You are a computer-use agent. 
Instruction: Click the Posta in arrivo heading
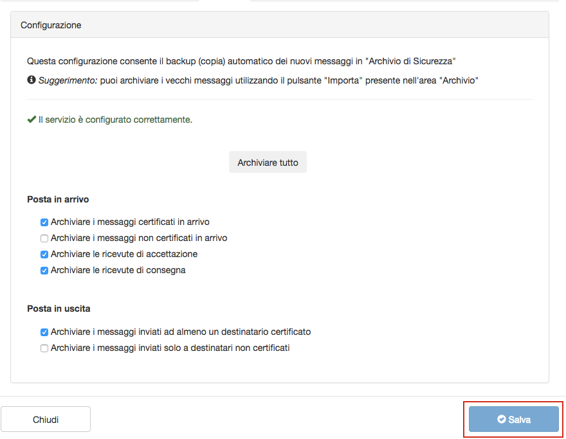tap(58, 199)
